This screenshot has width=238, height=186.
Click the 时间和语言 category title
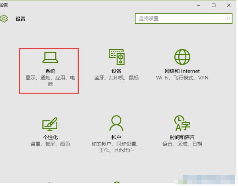182,137
